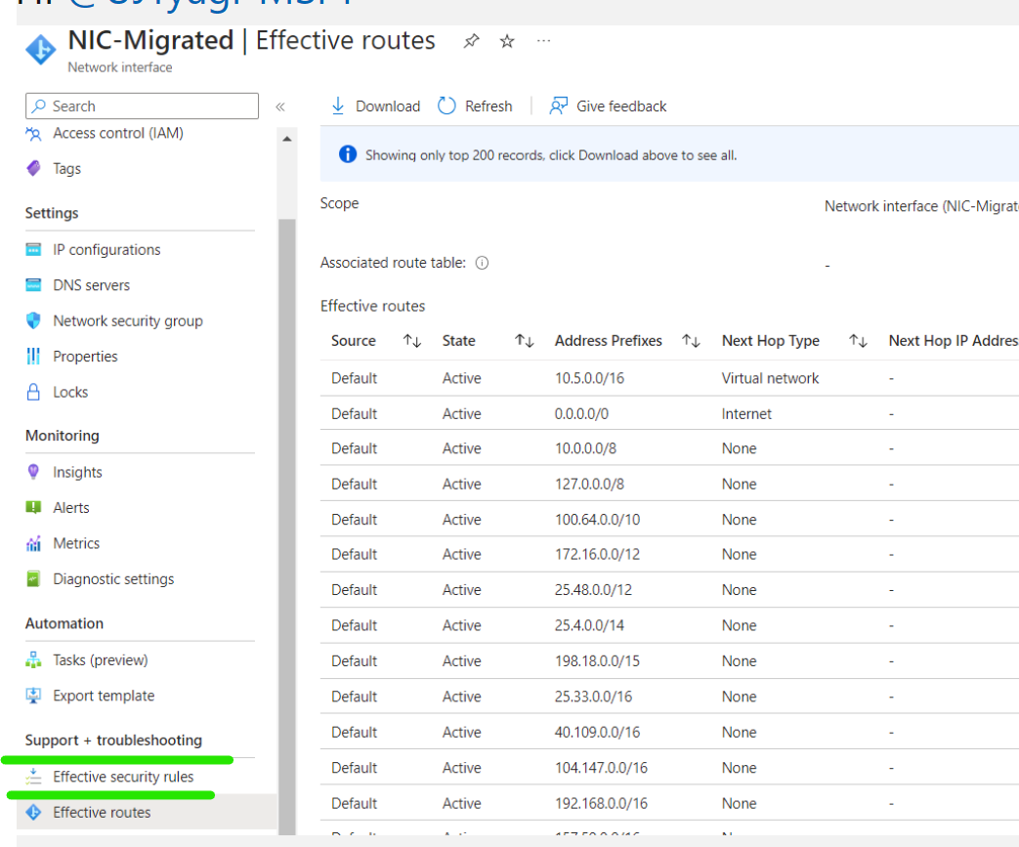This screenshot has width=1019, height=847.
Task: Click the left menu vertical scrollbar thumb
Action: [x=286, y=527]
